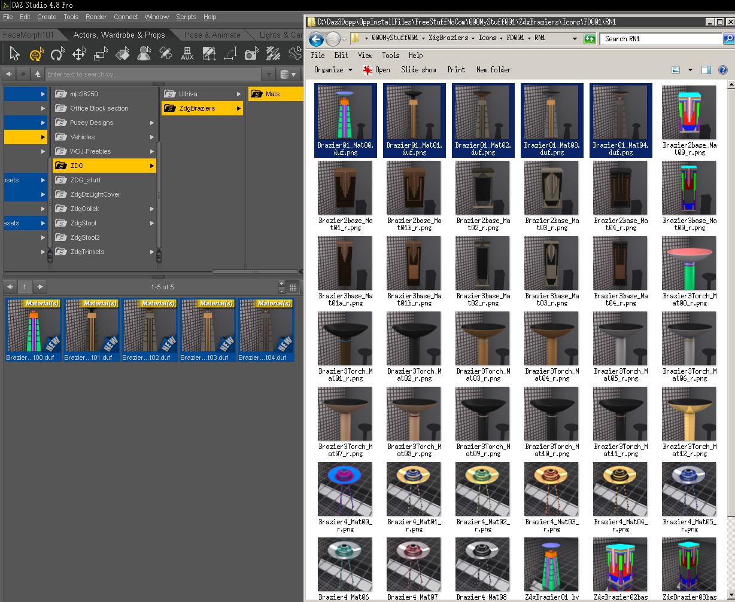Screen dimensions: 735x602
Task: Toggle the preview pane icon in Explorer
Action: click(706, 70)
